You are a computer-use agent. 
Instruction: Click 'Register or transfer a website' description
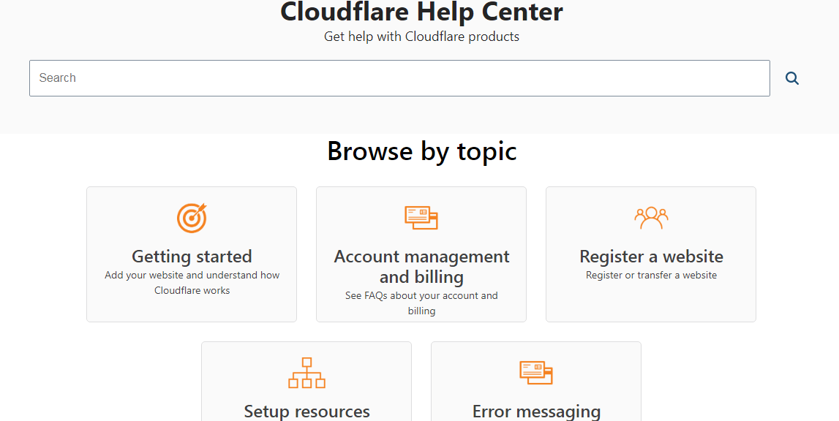651,276
